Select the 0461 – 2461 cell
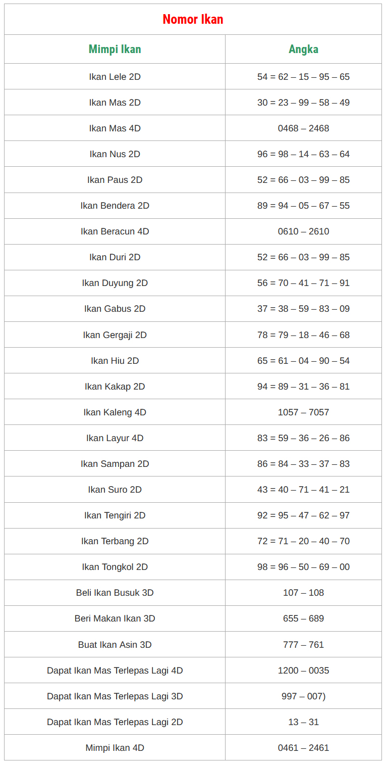Viewport: 386px width, 763px height. pyautogui.click(x=303, y=748)
